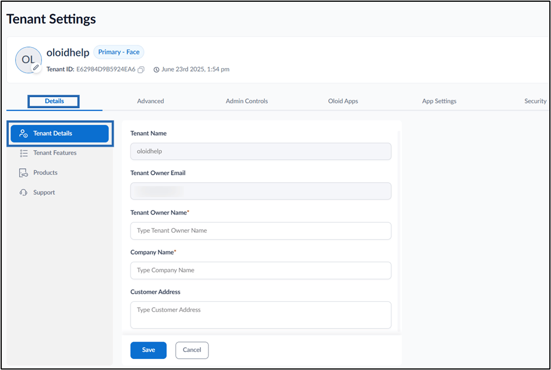Viewport: 551px width, 370px height.
Task: Click the OL tenant avatar
Action: click(x=28, y=60)
